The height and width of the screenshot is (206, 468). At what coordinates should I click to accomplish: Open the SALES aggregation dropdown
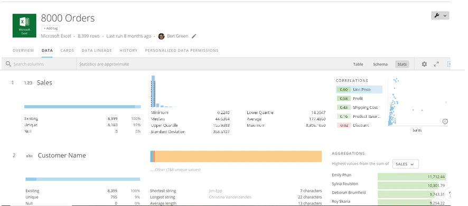[405, 164]
